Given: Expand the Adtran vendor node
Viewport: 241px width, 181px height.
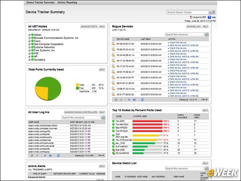Looking at the screenshot, I should point(29,35).
